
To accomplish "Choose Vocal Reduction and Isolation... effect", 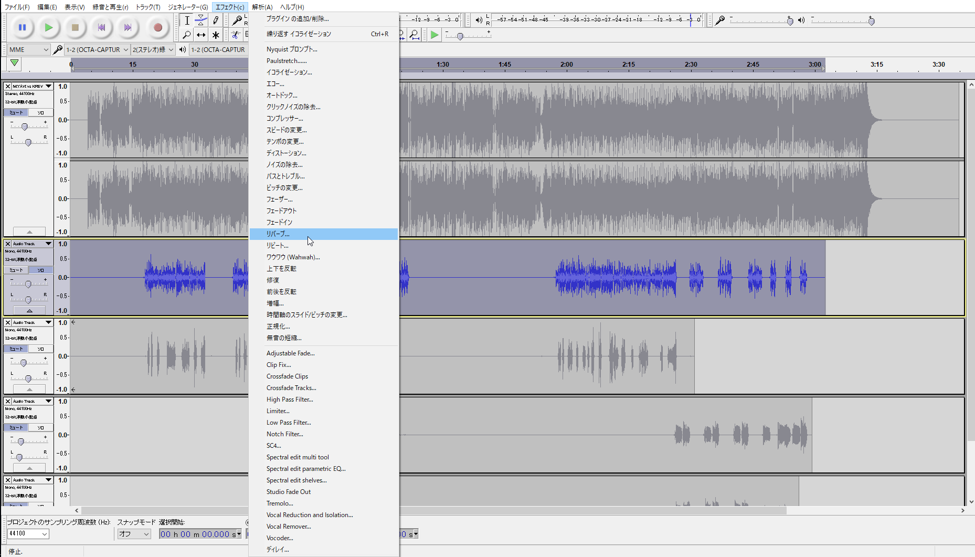I will coord(309,515).
